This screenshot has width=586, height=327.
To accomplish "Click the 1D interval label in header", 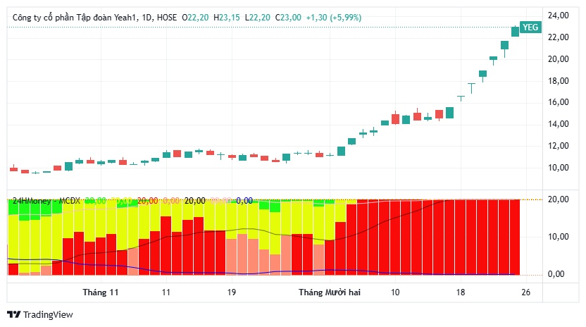I will point(147,17).
